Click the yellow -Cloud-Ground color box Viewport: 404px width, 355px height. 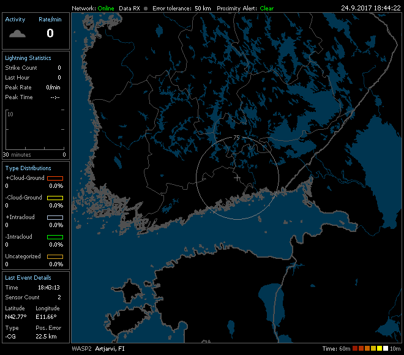tap(55, 198)
